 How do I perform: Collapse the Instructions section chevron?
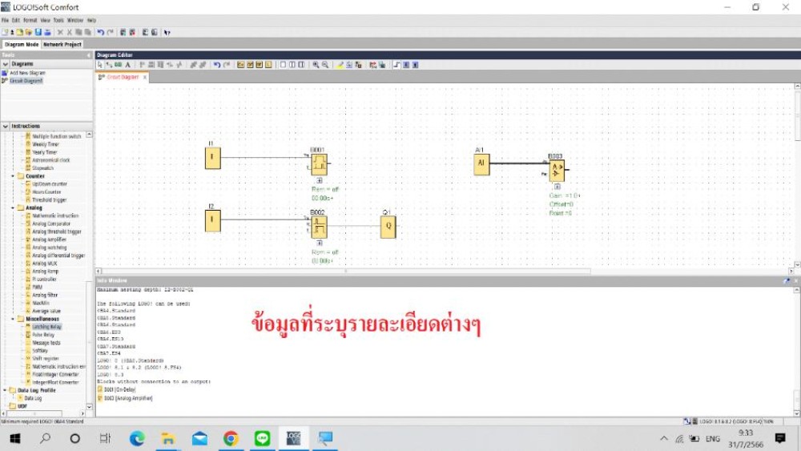pos(6,126)
